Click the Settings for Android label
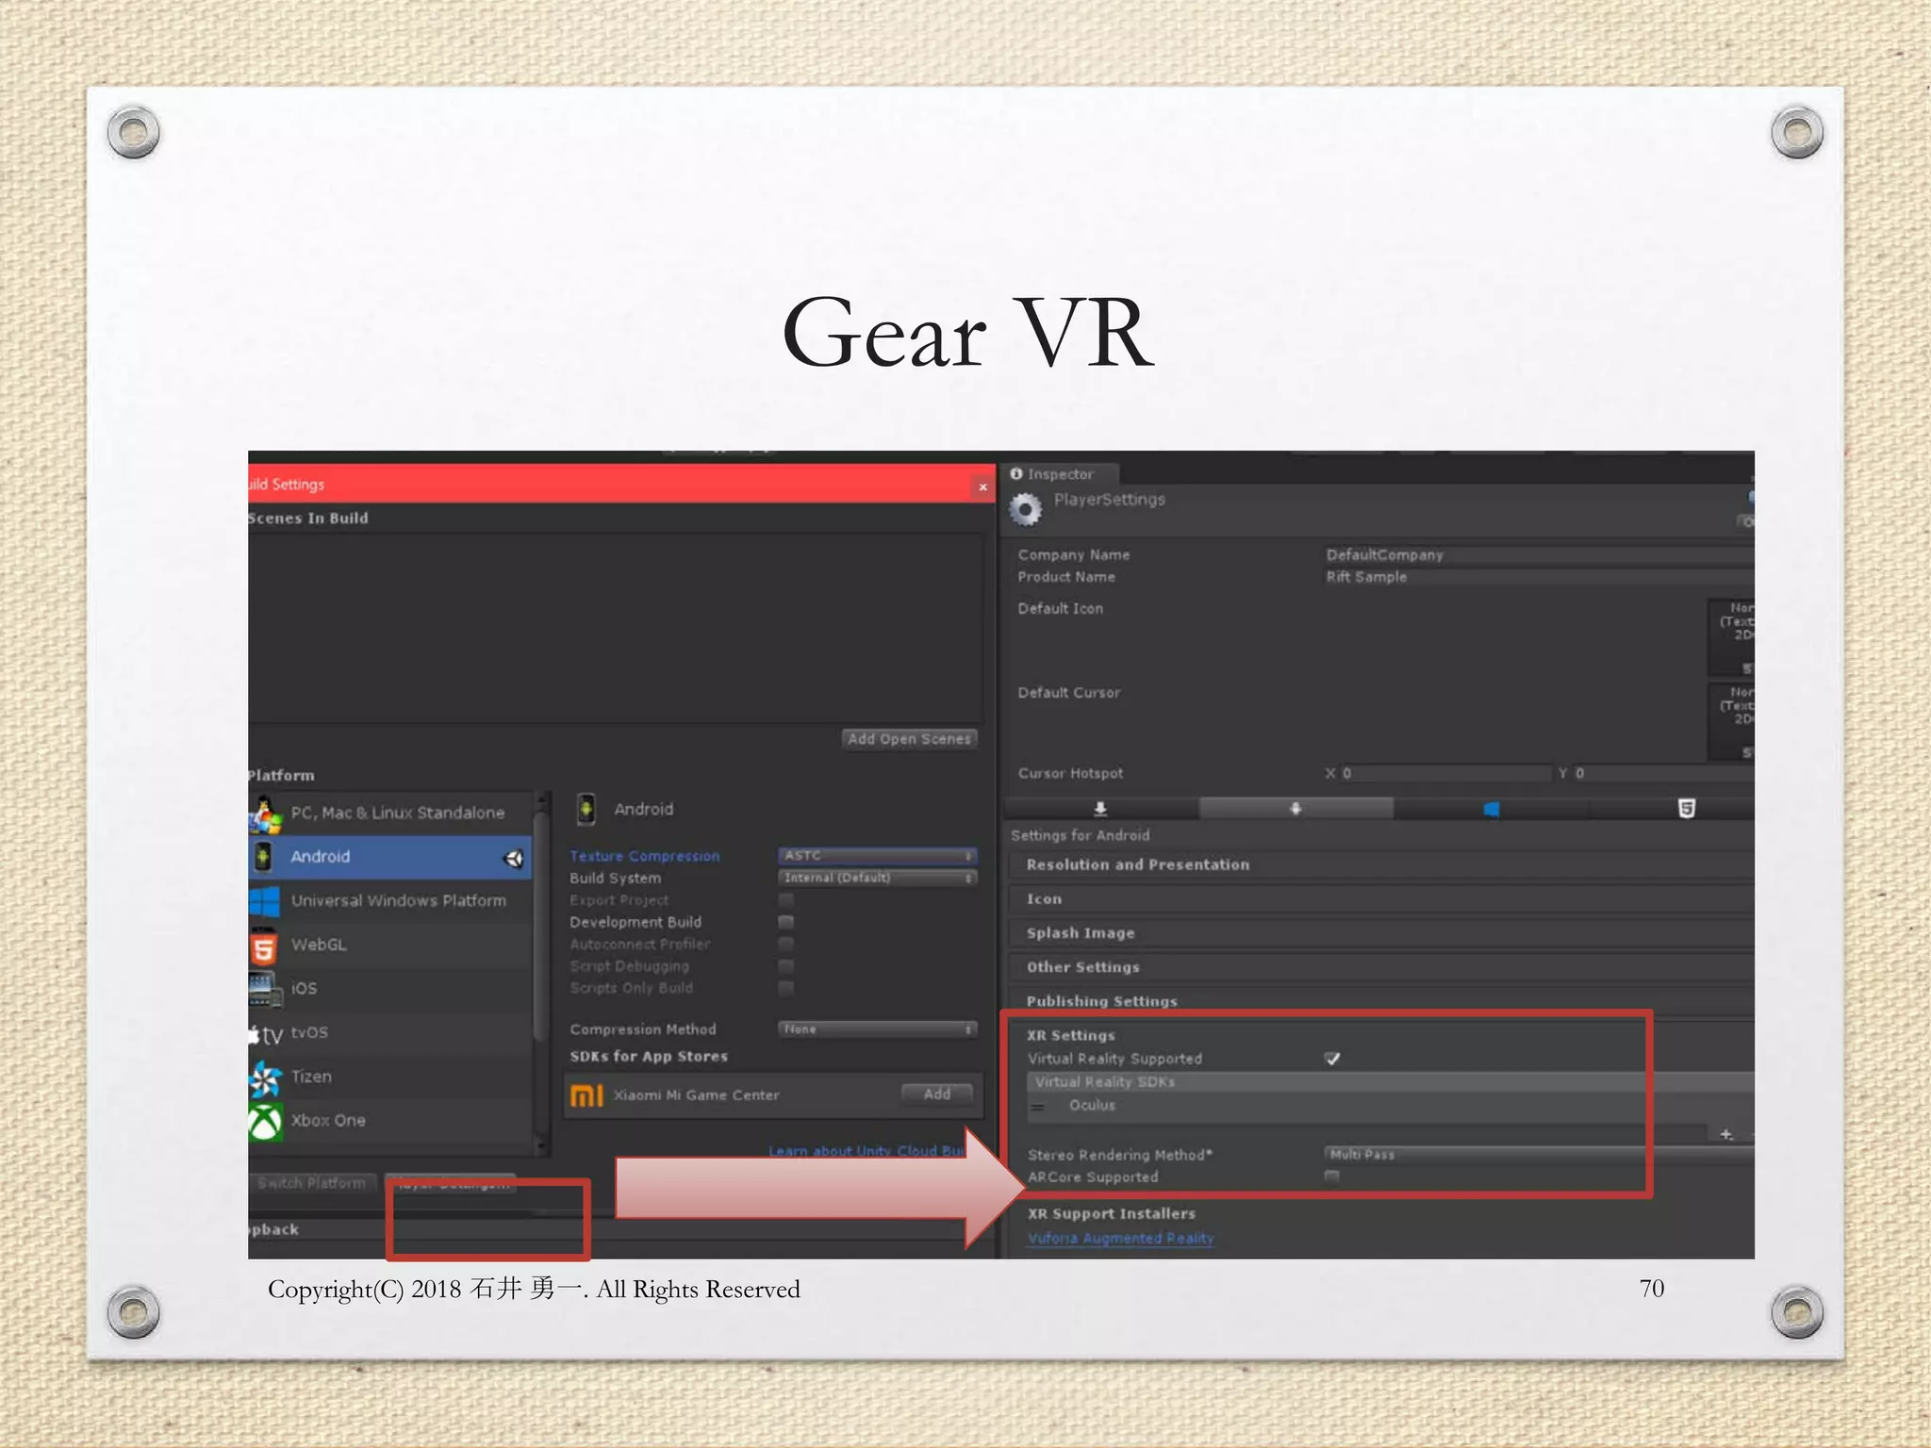The height and width of the screenshot is (1448, 1931). [x=1081, y=835]
